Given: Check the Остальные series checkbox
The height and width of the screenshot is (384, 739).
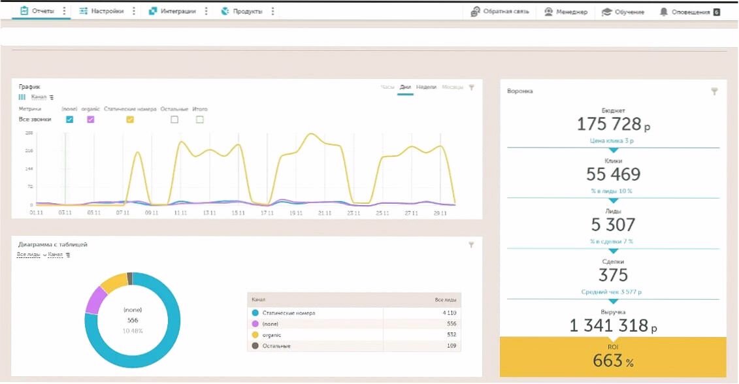Looking at the screenshot, I should [x=174, y=120].
